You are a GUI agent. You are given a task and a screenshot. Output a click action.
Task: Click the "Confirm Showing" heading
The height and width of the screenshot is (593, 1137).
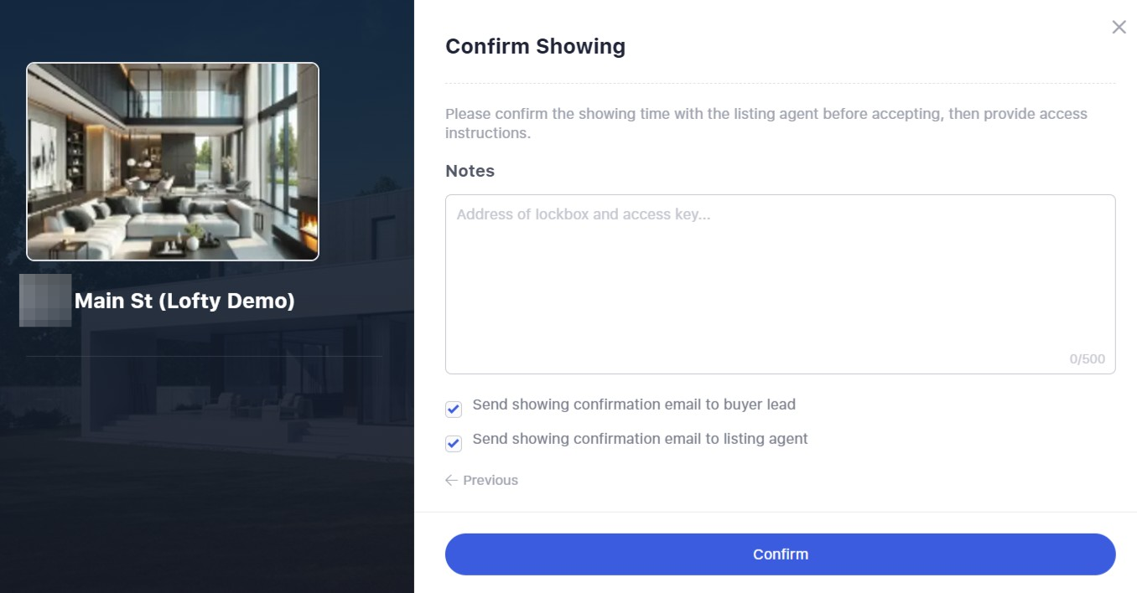click(x=535, y=46)
